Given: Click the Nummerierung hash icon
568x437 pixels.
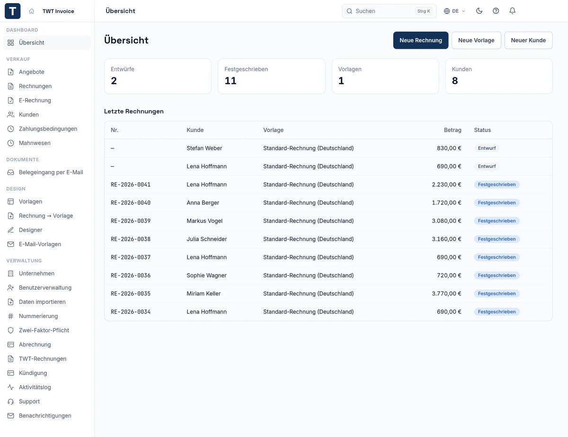Looking at the screenshot, I should tap(11, 316).
